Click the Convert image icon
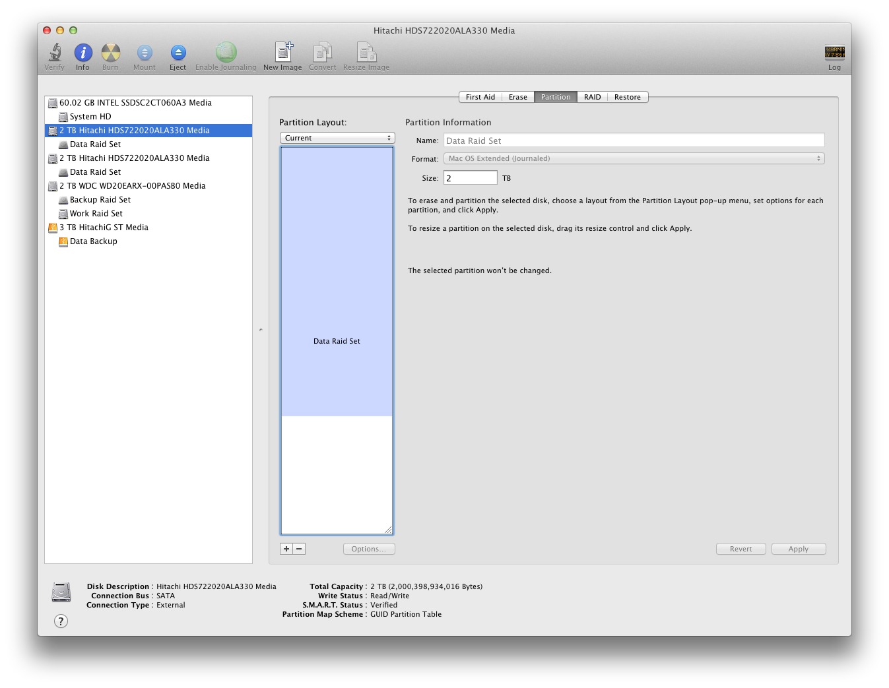 click(x=323, y=51)
